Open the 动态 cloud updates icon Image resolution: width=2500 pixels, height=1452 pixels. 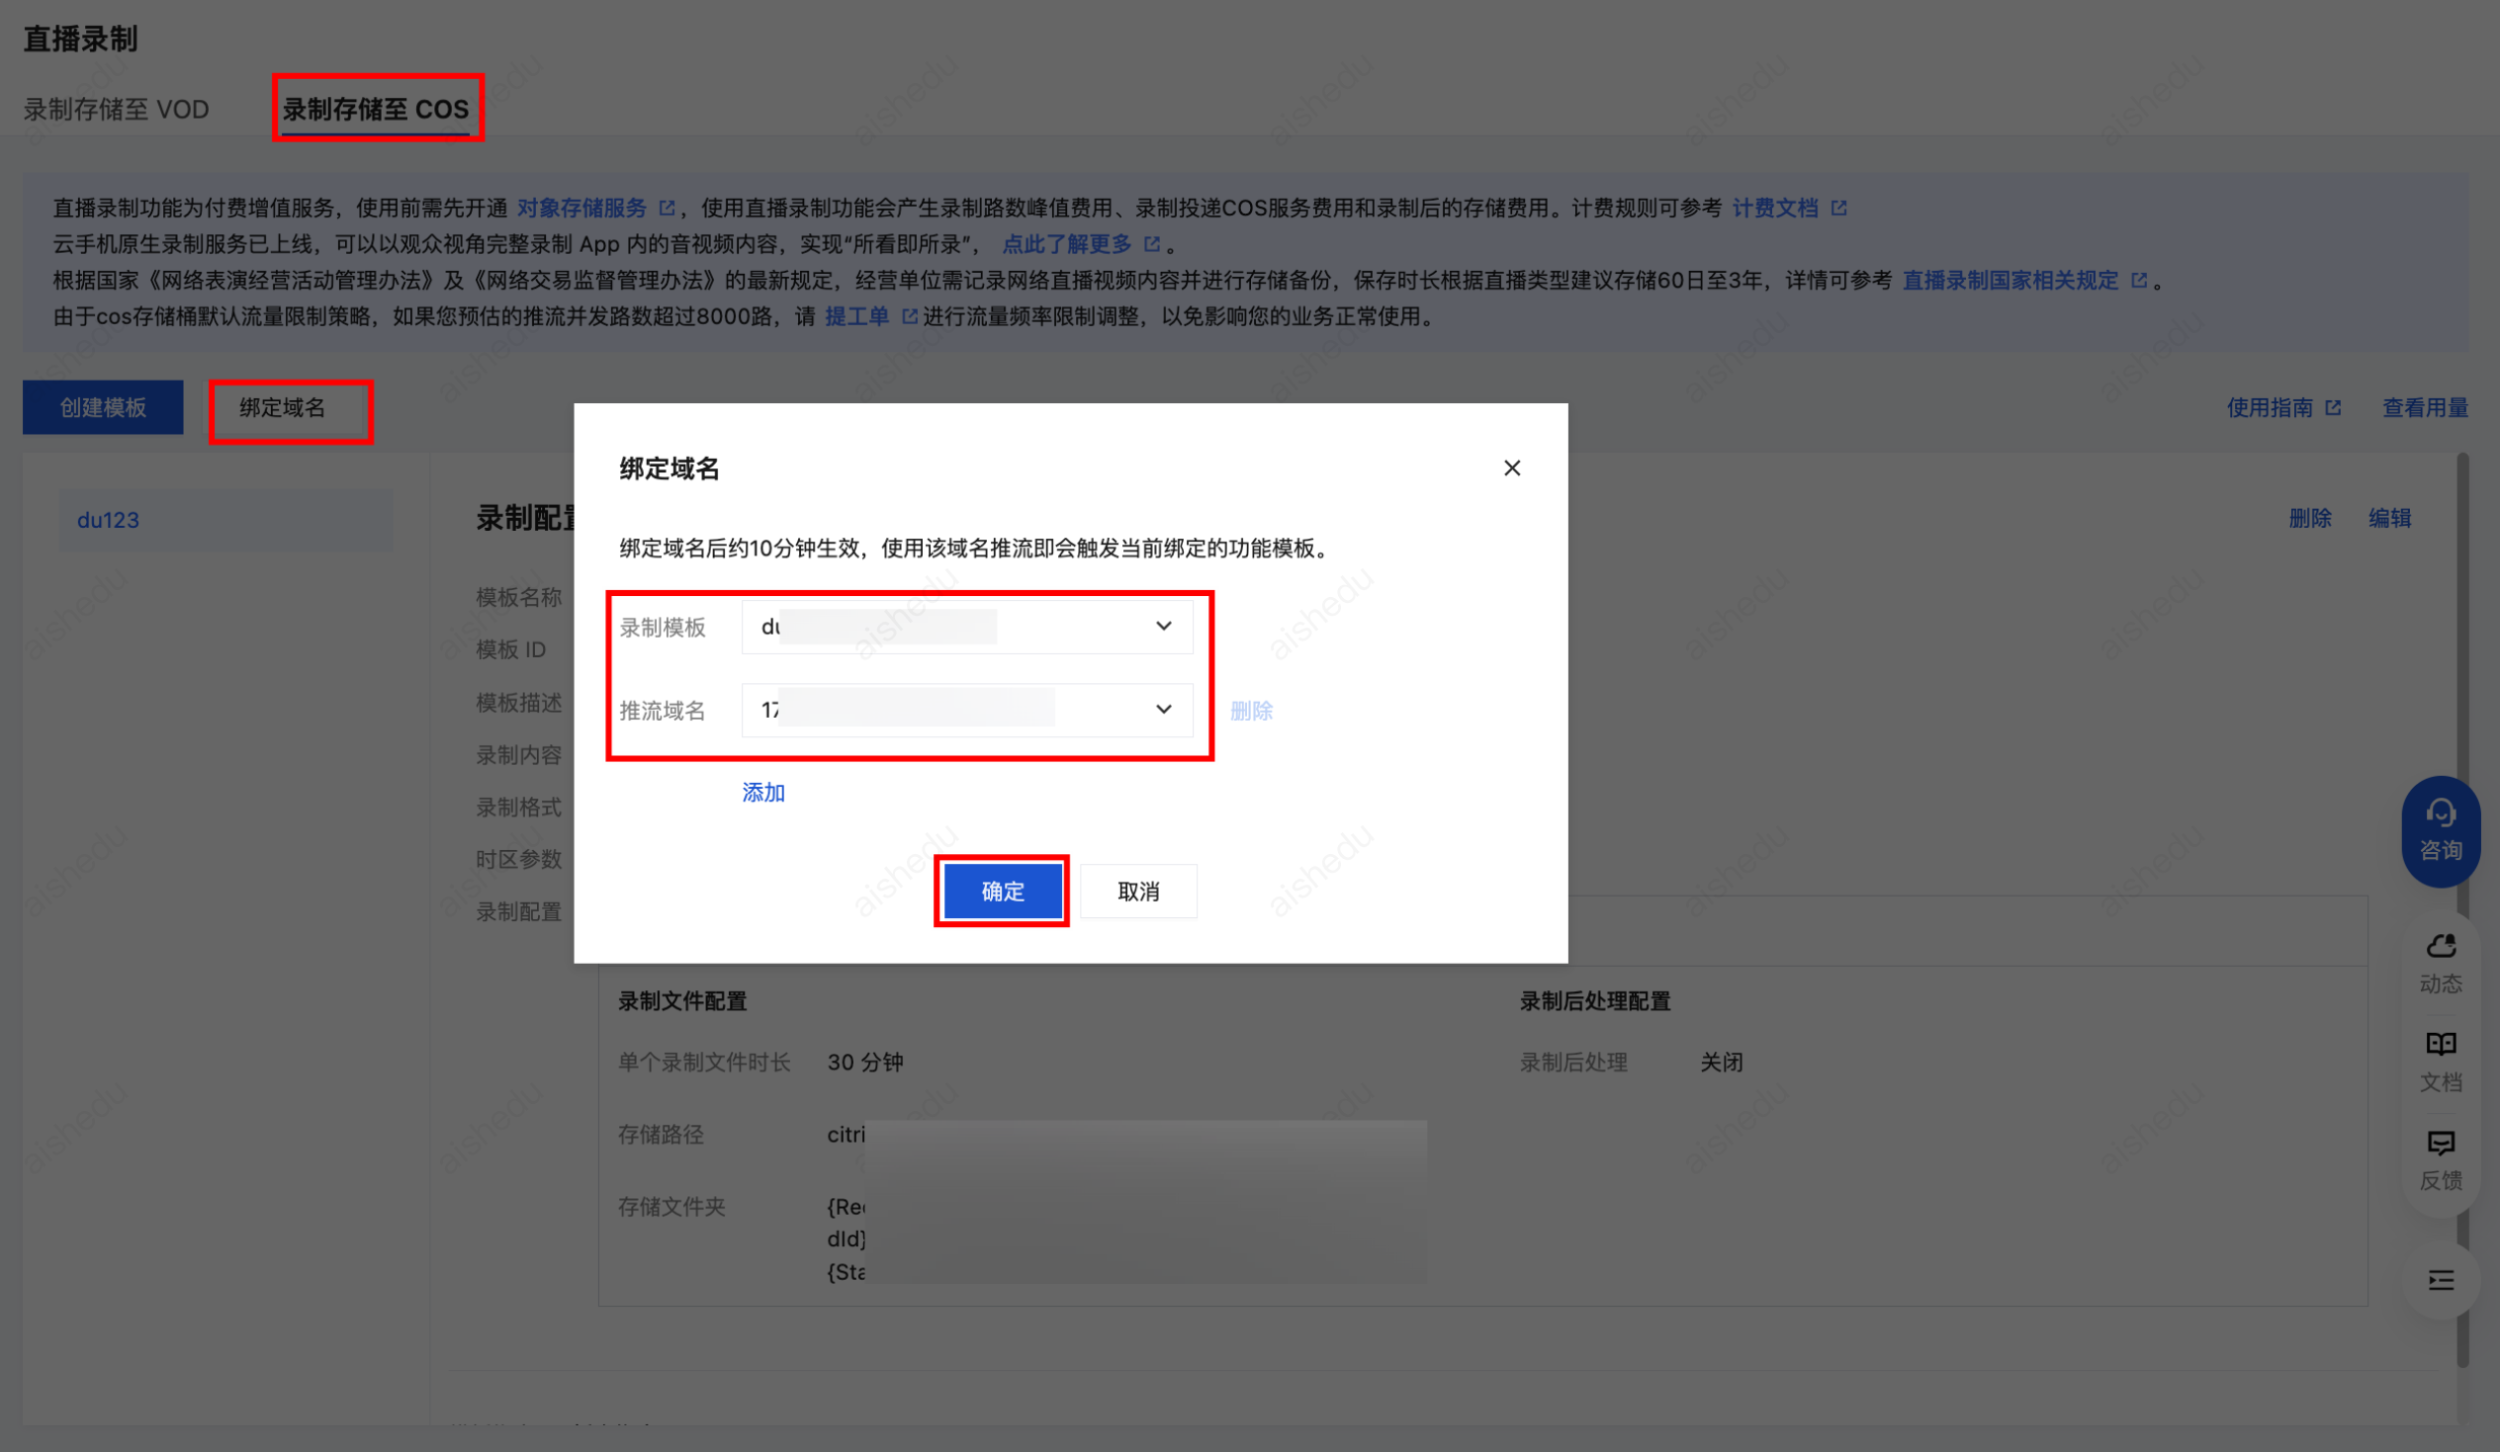point(2440,946)
